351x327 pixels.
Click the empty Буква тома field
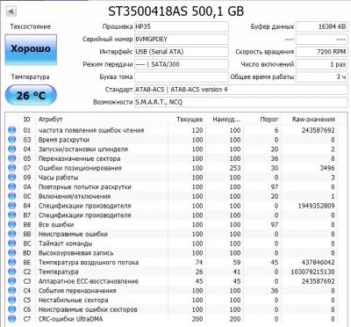click(x=182, y=77)
